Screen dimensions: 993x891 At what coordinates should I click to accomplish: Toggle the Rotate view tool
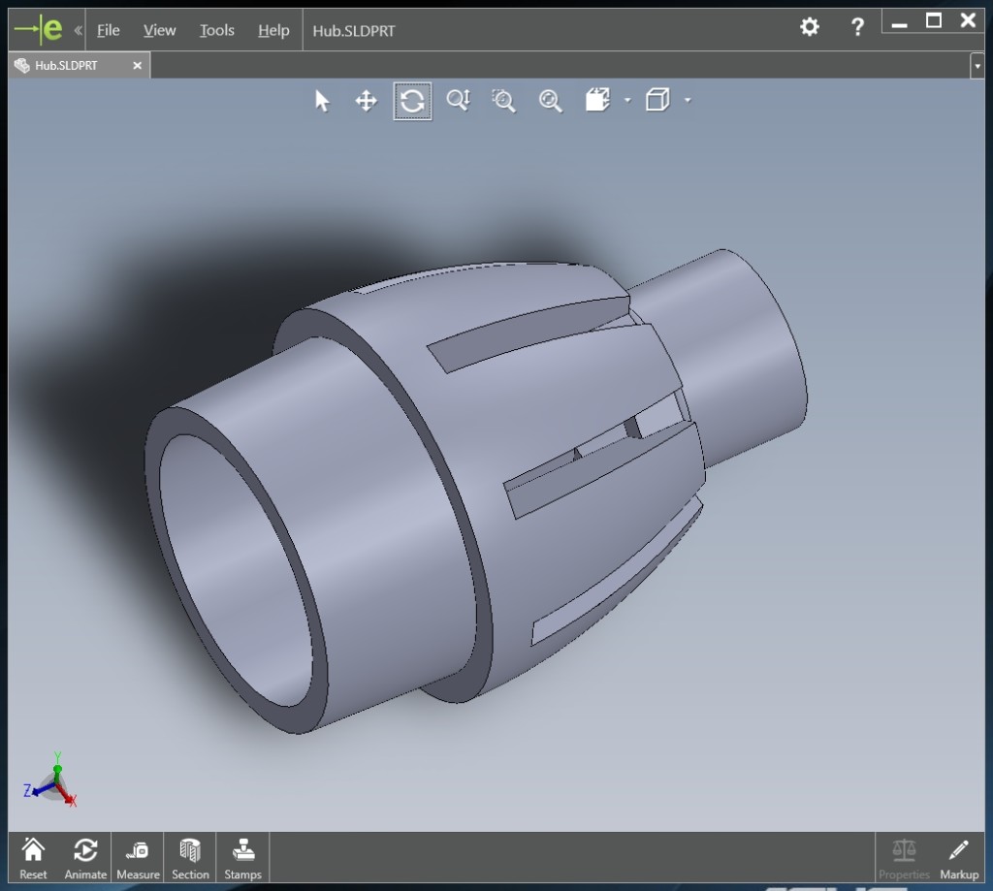pos(412,101)
